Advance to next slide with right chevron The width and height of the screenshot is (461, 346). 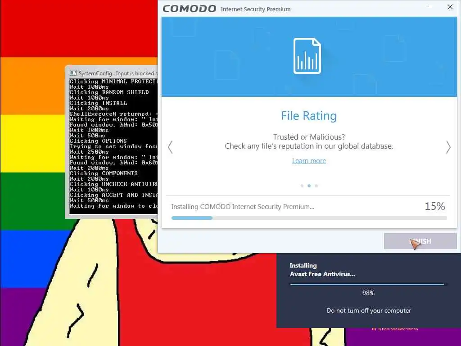click(x=448, y=147)
